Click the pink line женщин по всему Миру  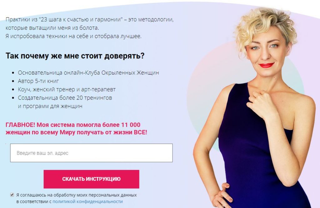tap(76, 132)
